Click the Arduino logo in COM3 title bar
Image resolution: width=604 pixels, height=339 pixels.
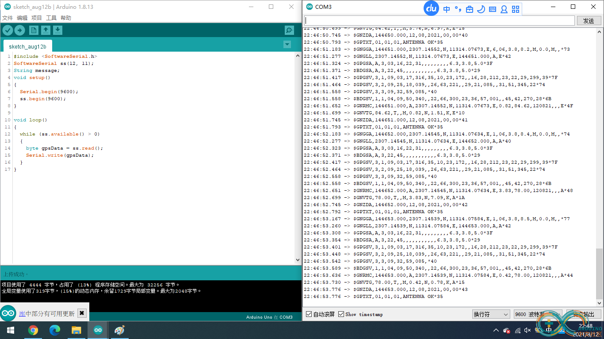(309, 7)
